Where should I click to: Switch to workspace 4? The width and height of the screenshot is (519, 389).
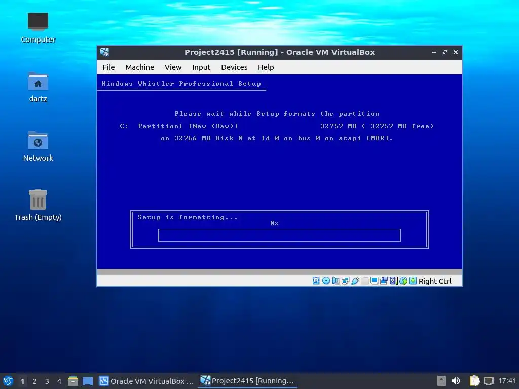coord(59,381)
